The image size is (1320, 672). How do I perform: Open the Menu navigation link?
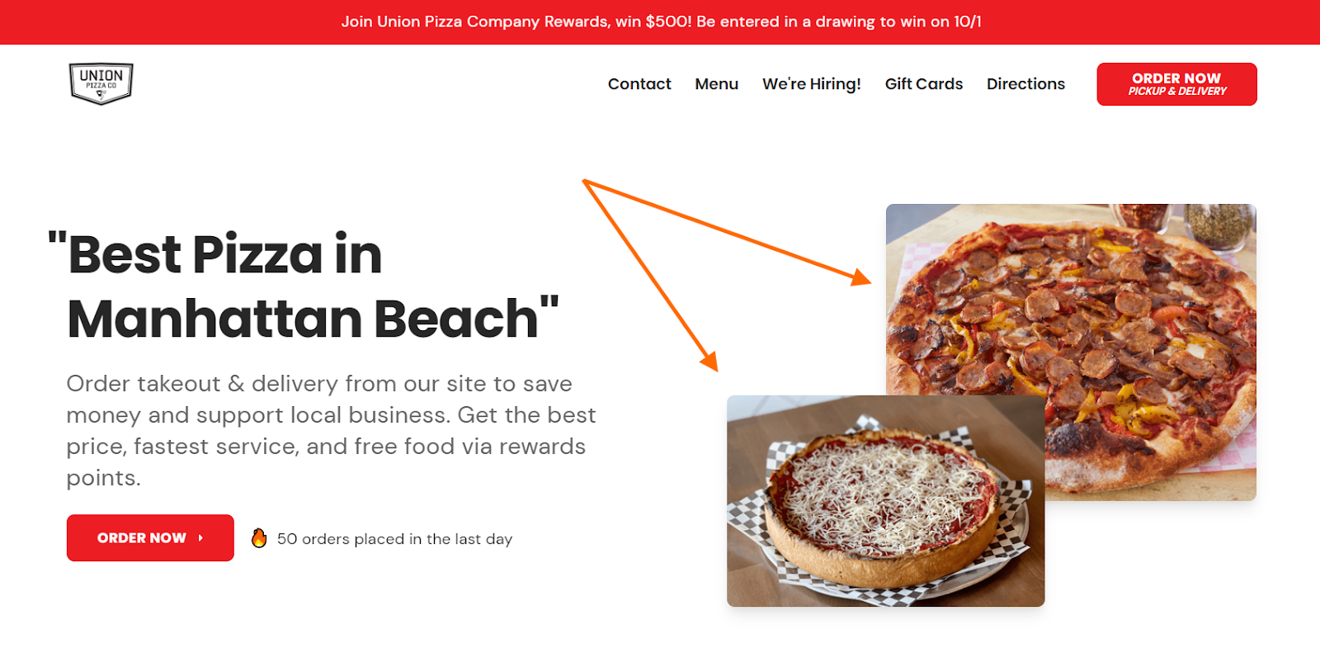pyautogui.click(x=716, y=84)
